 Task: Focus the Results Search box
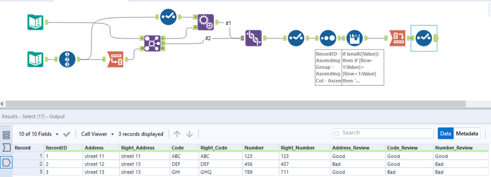pyautogui.click(x=383, y=133)
